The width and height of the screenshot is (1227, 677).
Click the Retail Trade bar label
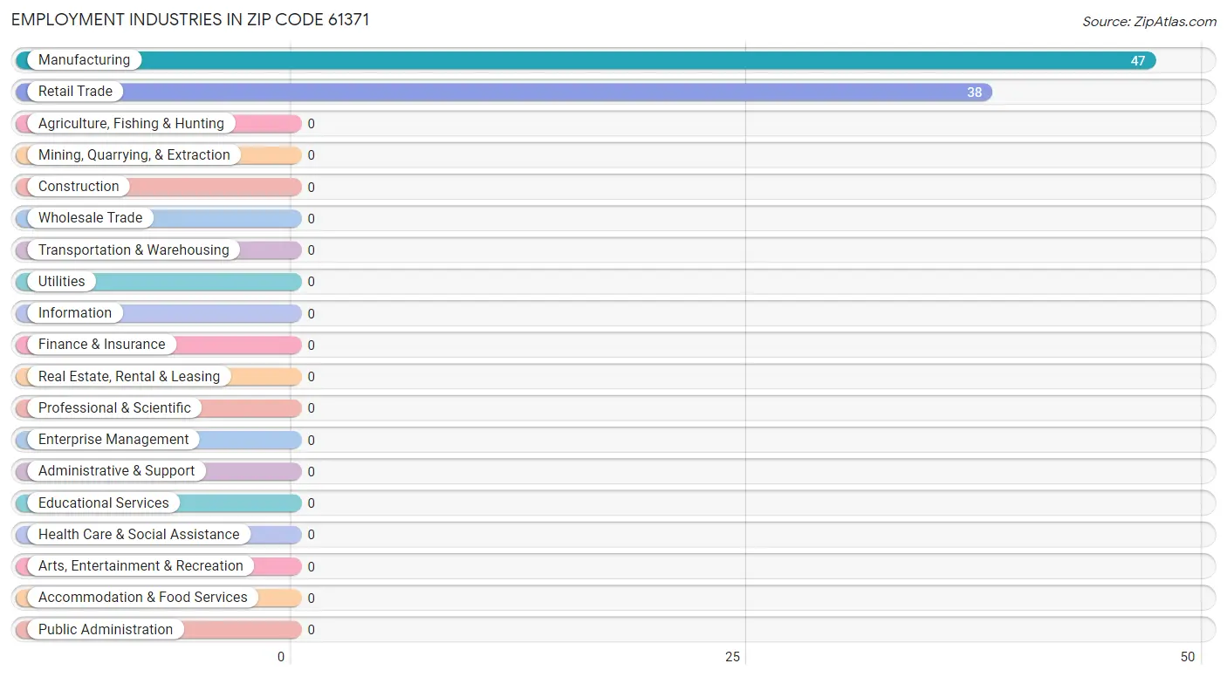click(75, 92)
